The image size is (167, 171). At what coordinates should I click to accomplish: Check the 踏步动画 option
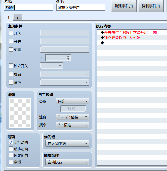11,149
